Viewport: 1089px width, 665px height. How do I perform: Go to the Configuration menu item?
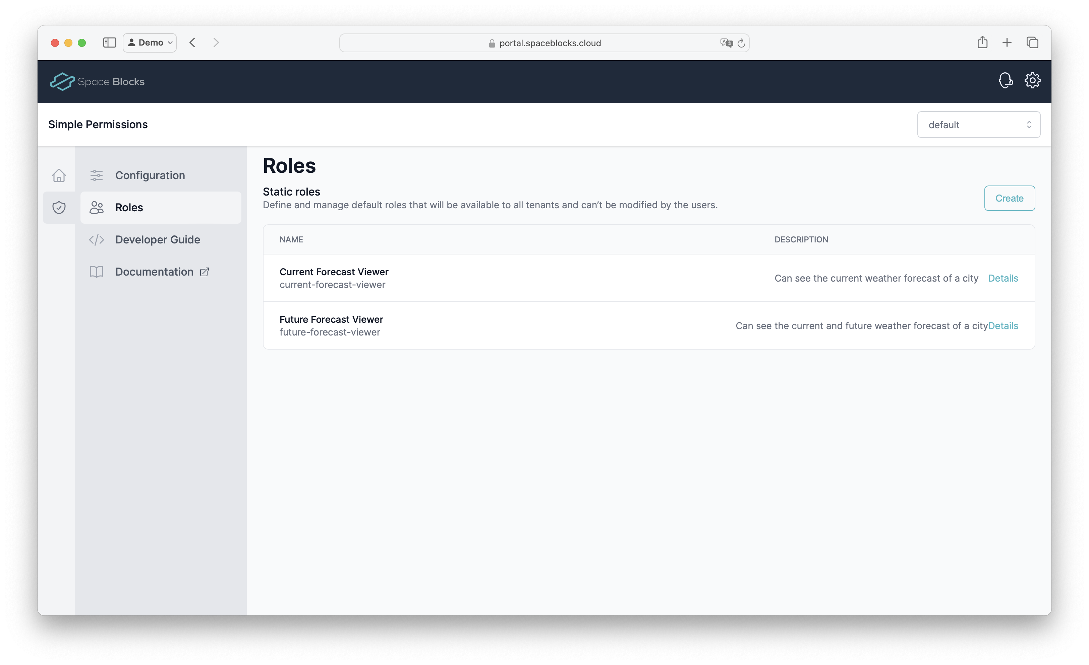click(150, 176)
